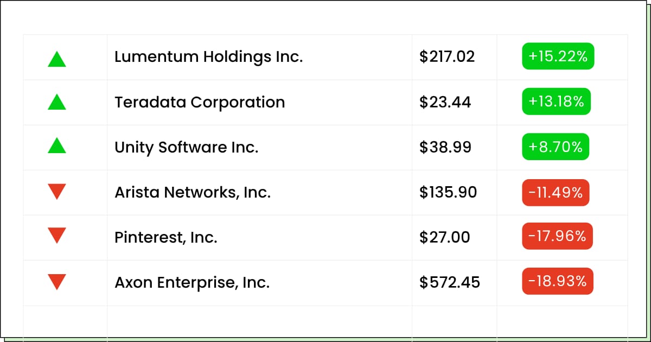Select the -18.93% red badge
Image resolution: width=651 pixels, height=342 pixels.
558,281
